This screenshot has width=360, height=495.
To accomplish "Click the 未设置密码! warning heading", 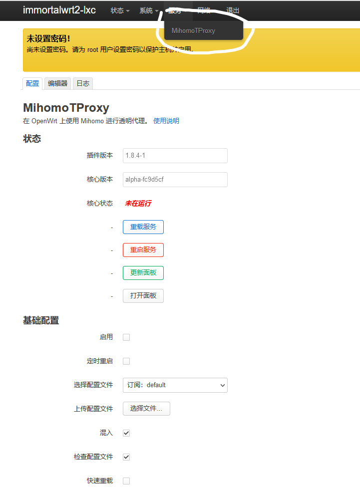I will click(x=48, y=38).
